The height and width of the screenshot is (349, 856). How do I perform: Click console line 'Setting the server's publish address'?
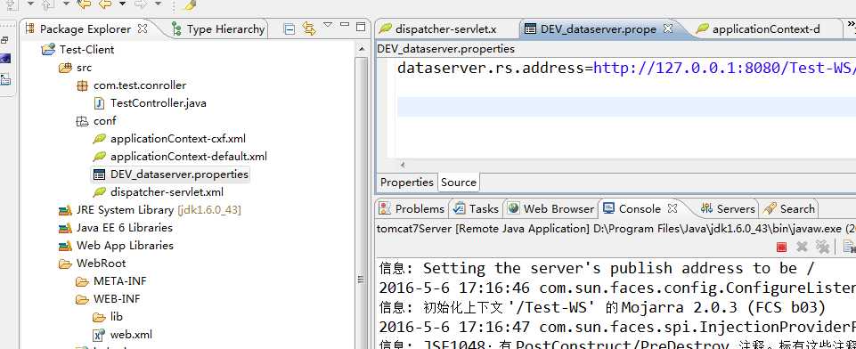(x=596, y=268)
